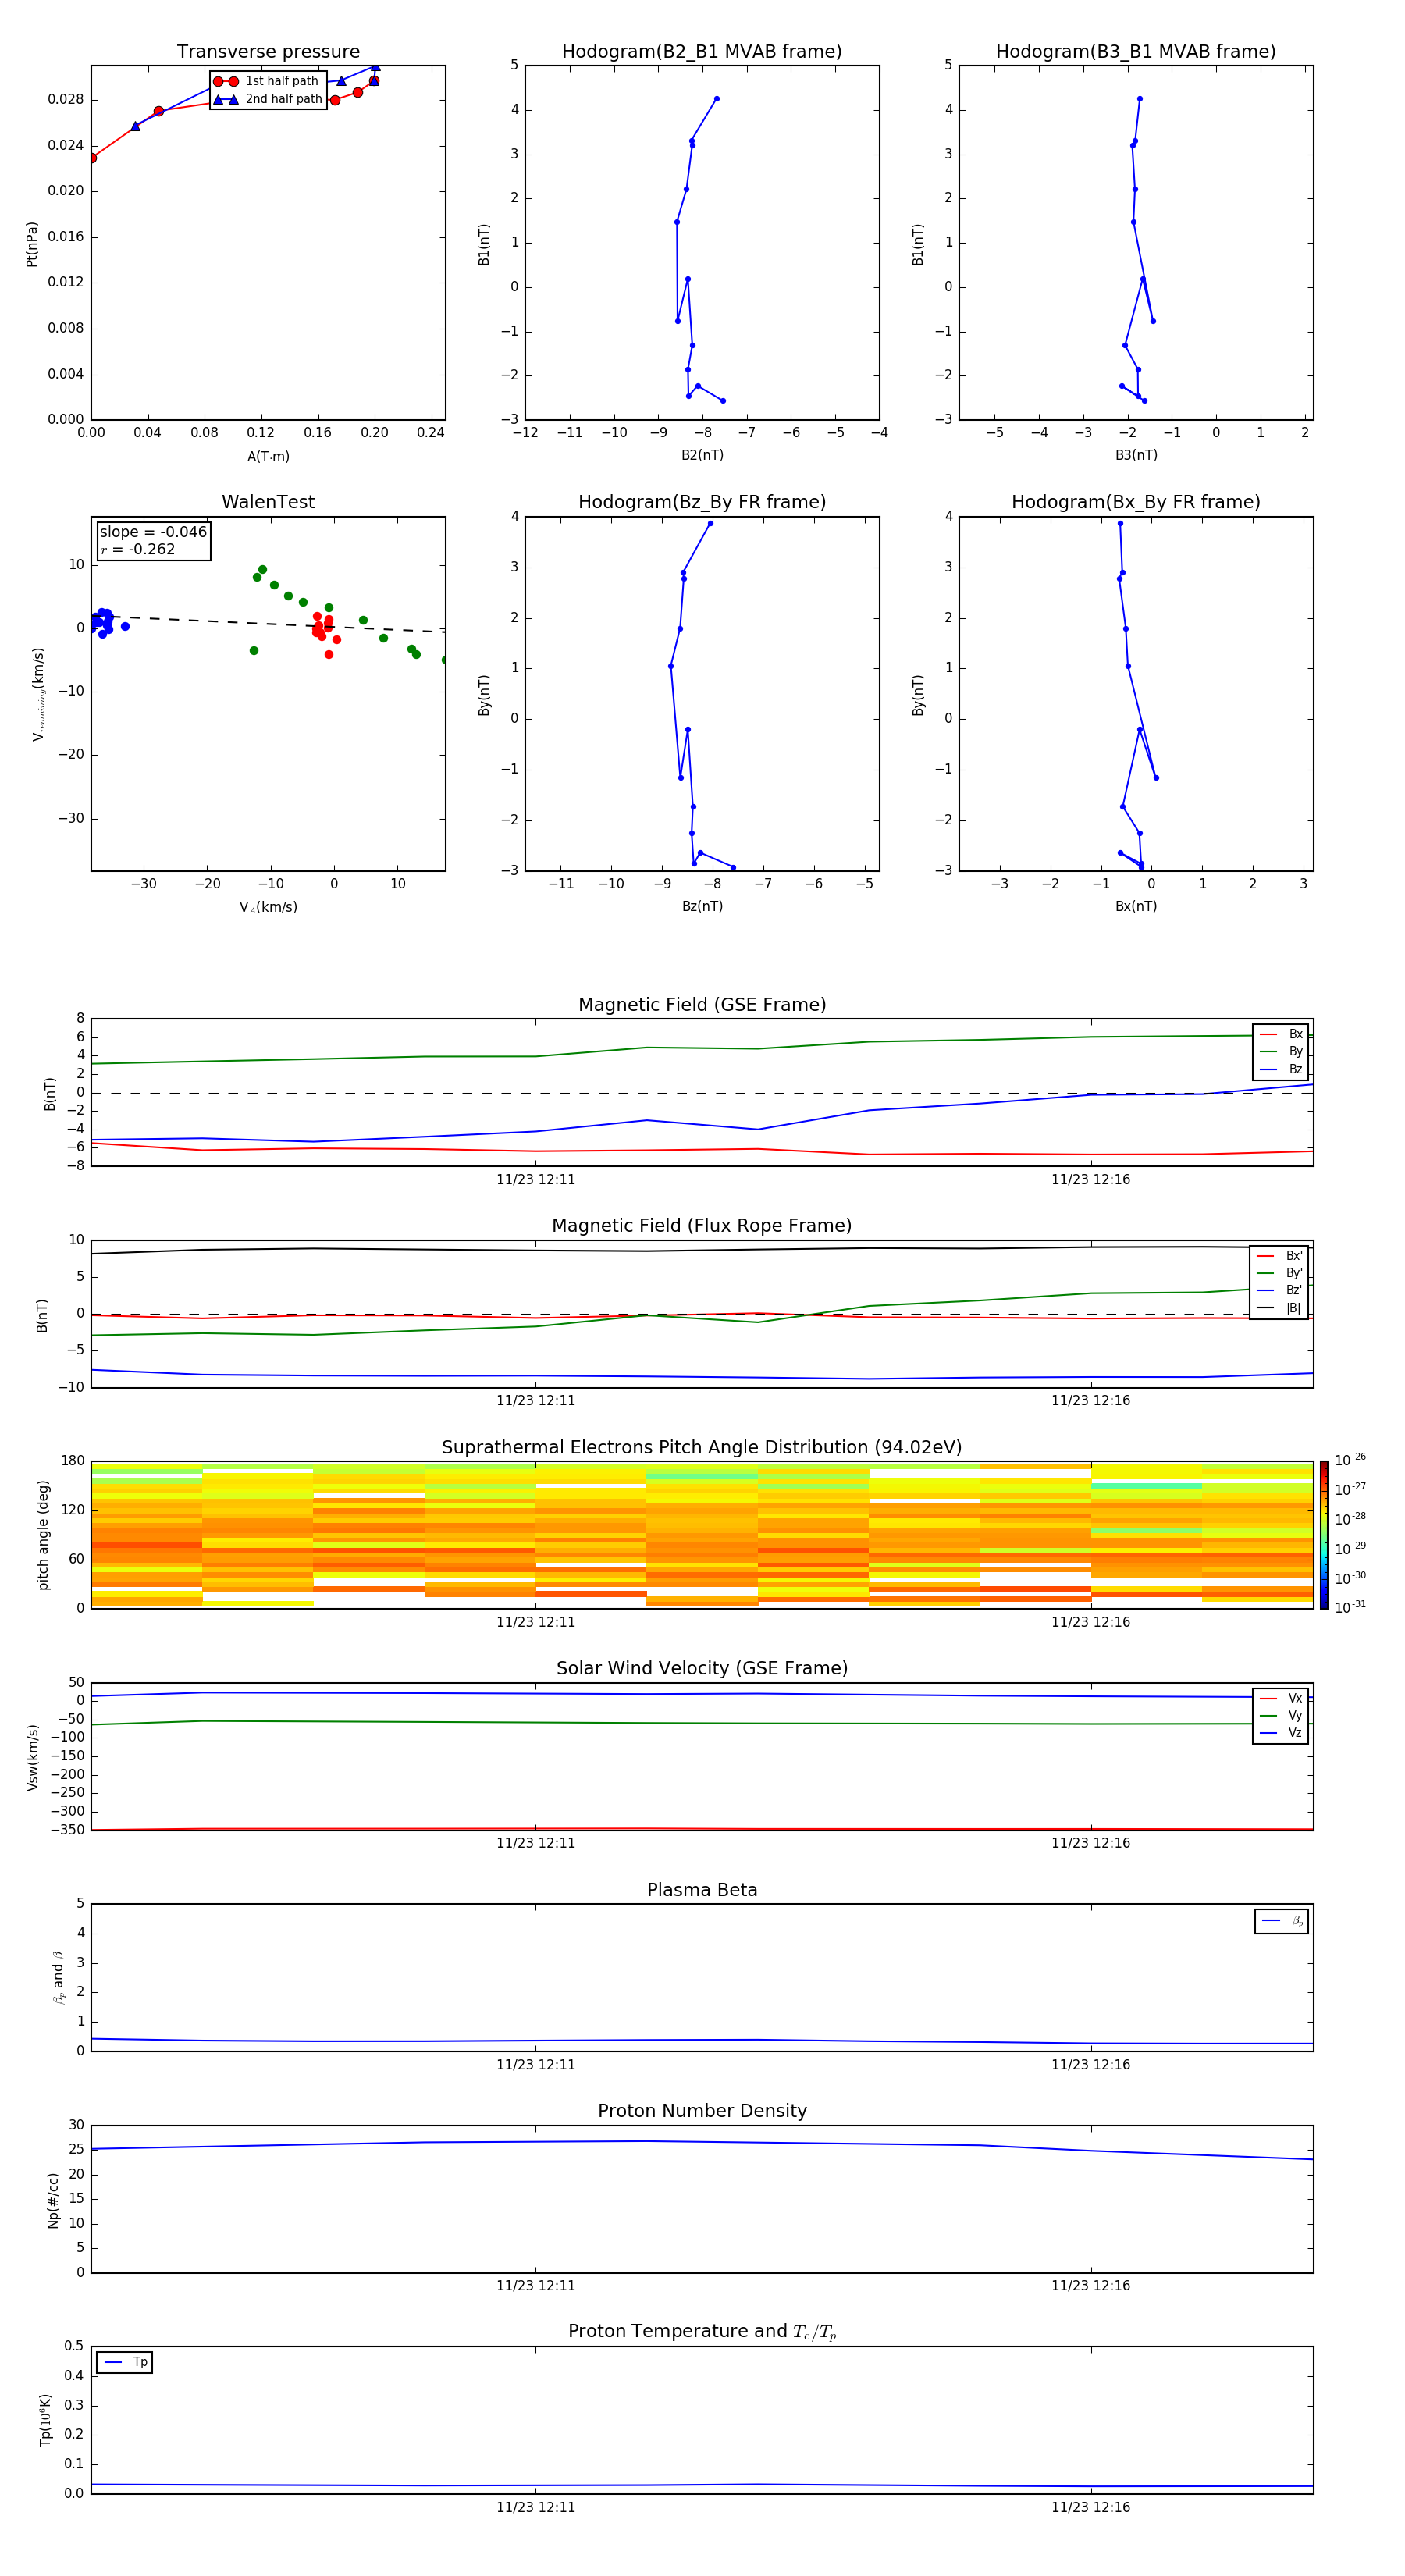
Task: Click '11/23 12:11' tick under GSE magnetic plot
Action: coord(536,1180)
